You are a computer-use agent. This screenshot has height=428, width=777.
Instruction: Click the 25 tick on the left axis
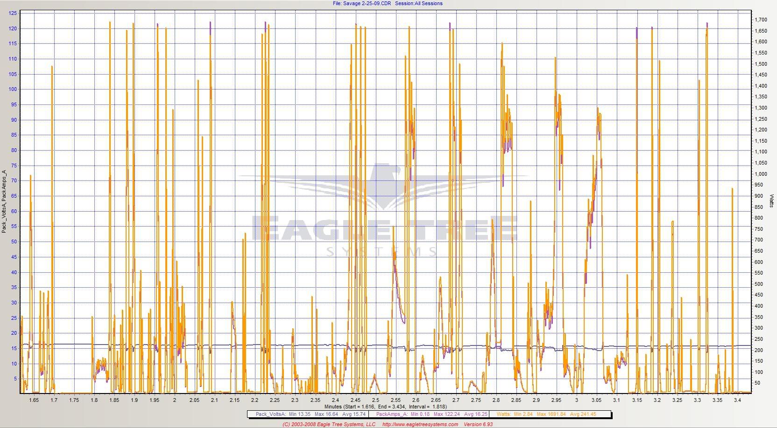14,318
